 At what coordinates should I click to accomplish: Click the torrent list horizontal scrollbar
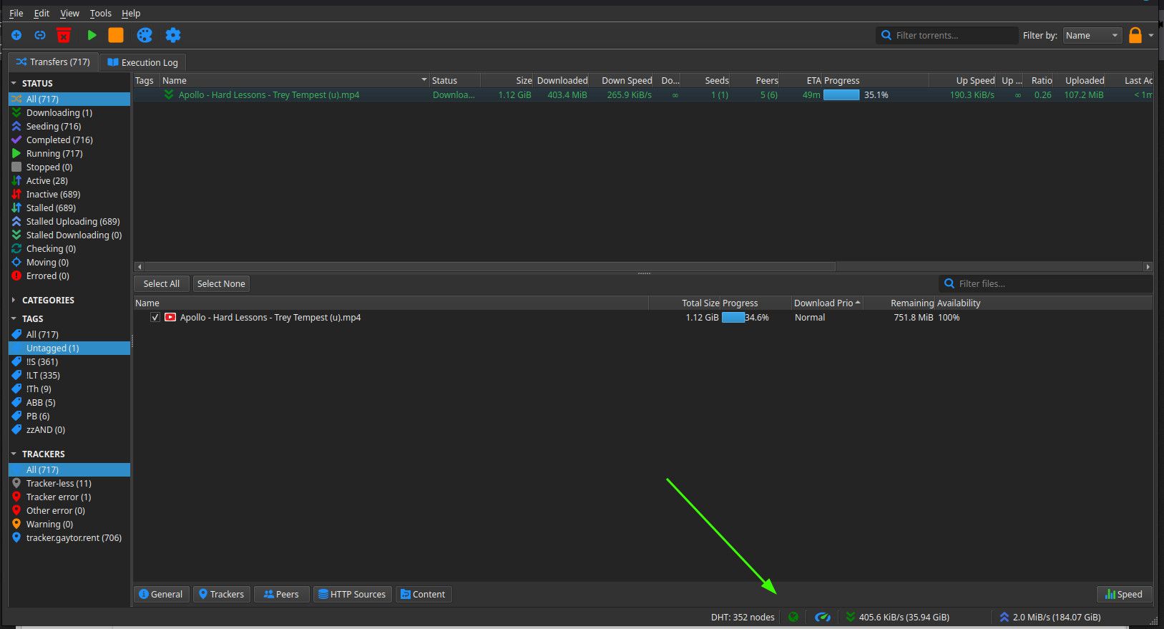[x=490, y=266]
